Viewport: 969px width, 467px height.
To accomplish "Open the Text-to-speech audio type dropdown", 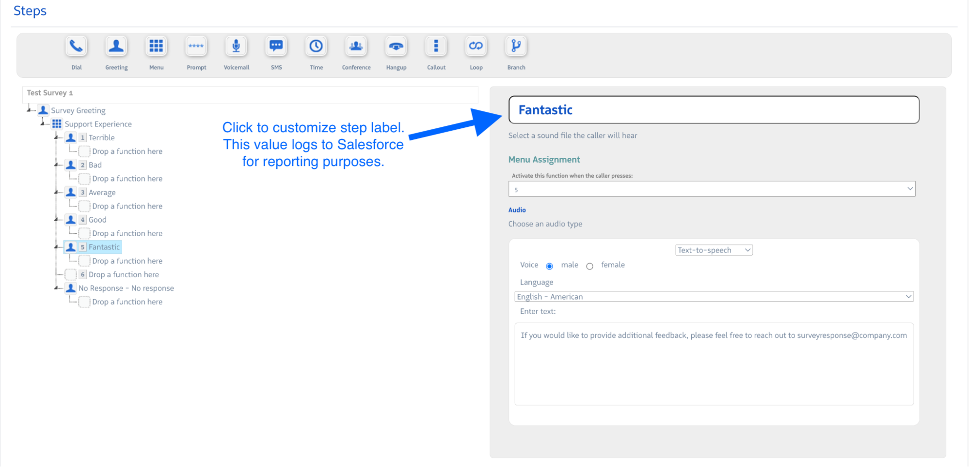I will [714, 250].
